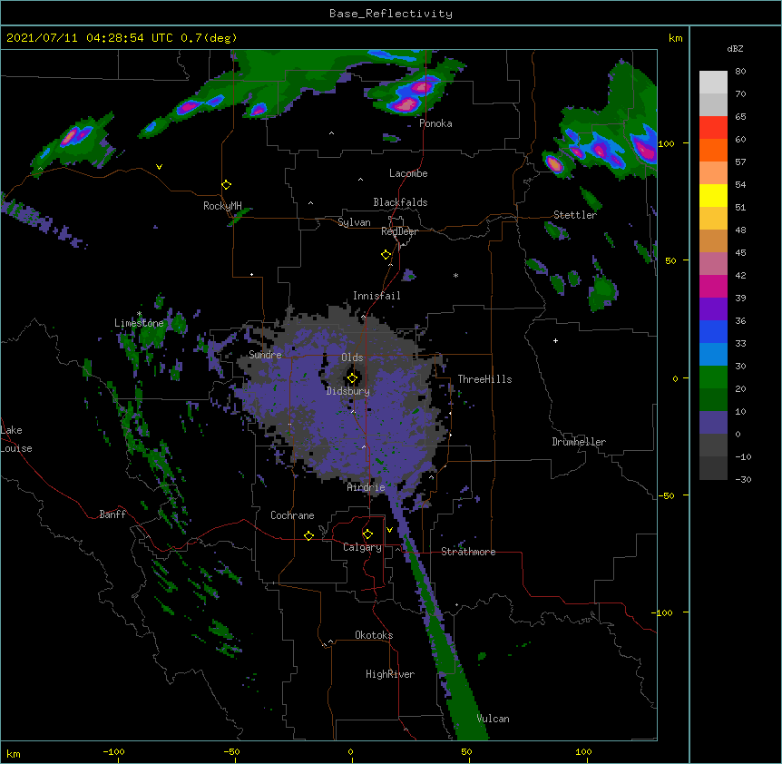Image resolution: width=782 pixels, height=764 pixels.
Task: Click the yellow diamond marker above RockyMH
Action: pyautogui.click(x=226, y=185)
